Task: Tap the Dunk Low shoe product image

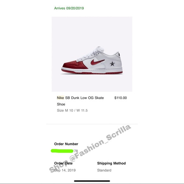Action: pyautogui.click(x=92, y=54)
